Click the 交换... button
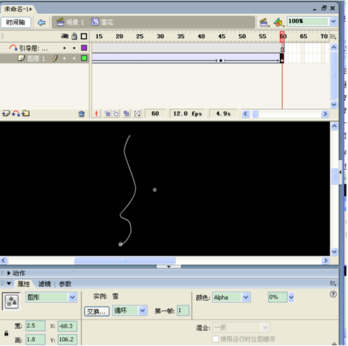The image size is (348, 346). tap(97, 311)
